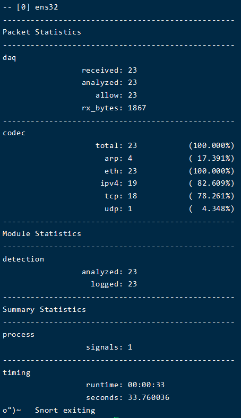This screenshot has width=241, height=418.
Task: Click the rx_bytes value 1867
Action: (x=137, y=108)
